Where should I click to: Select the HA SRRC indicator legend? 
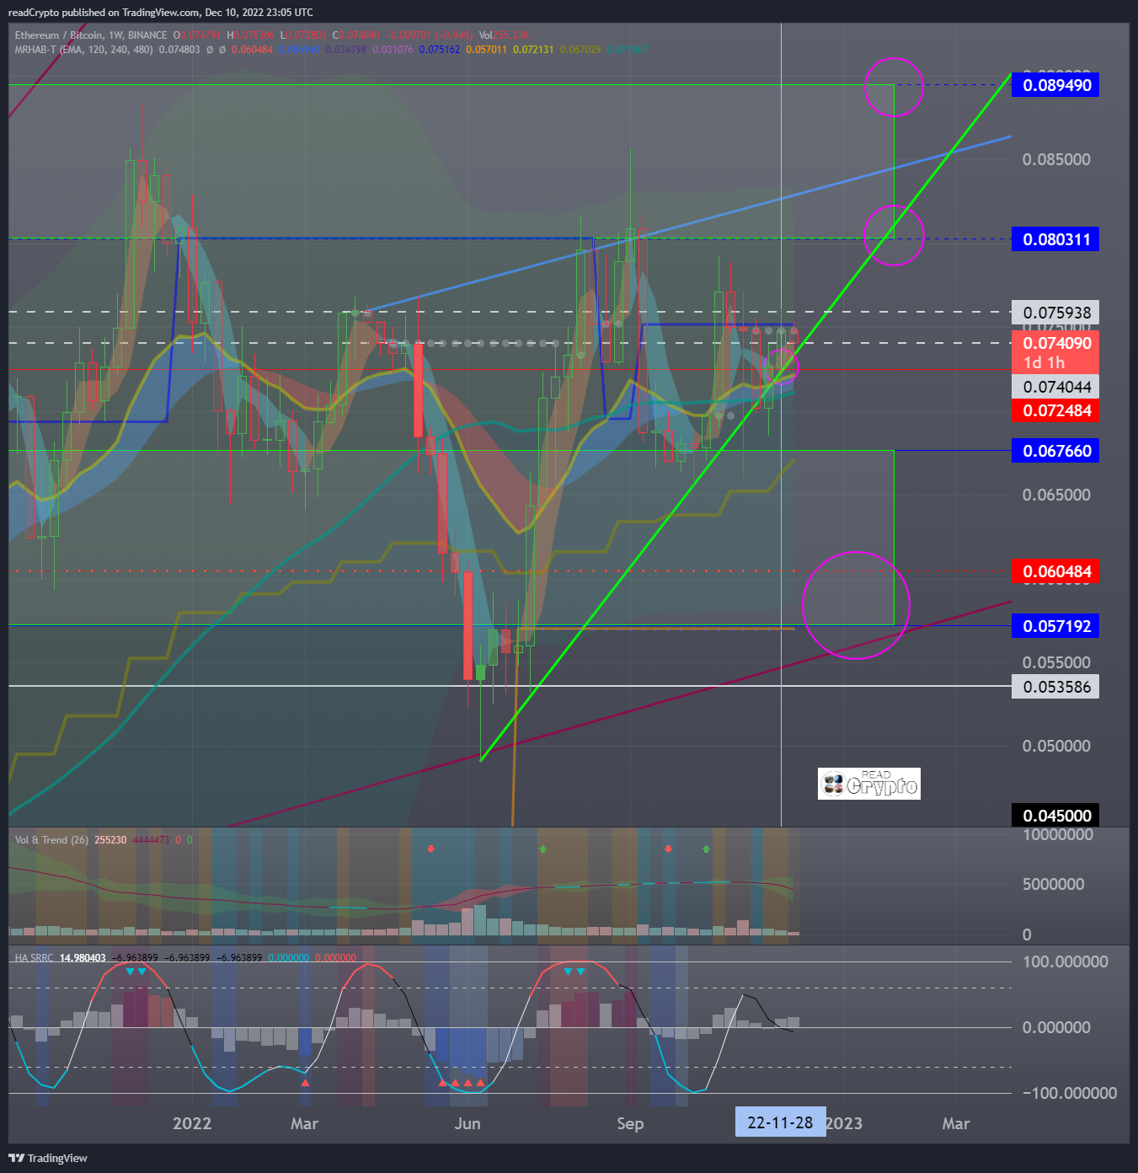point(34,958)
